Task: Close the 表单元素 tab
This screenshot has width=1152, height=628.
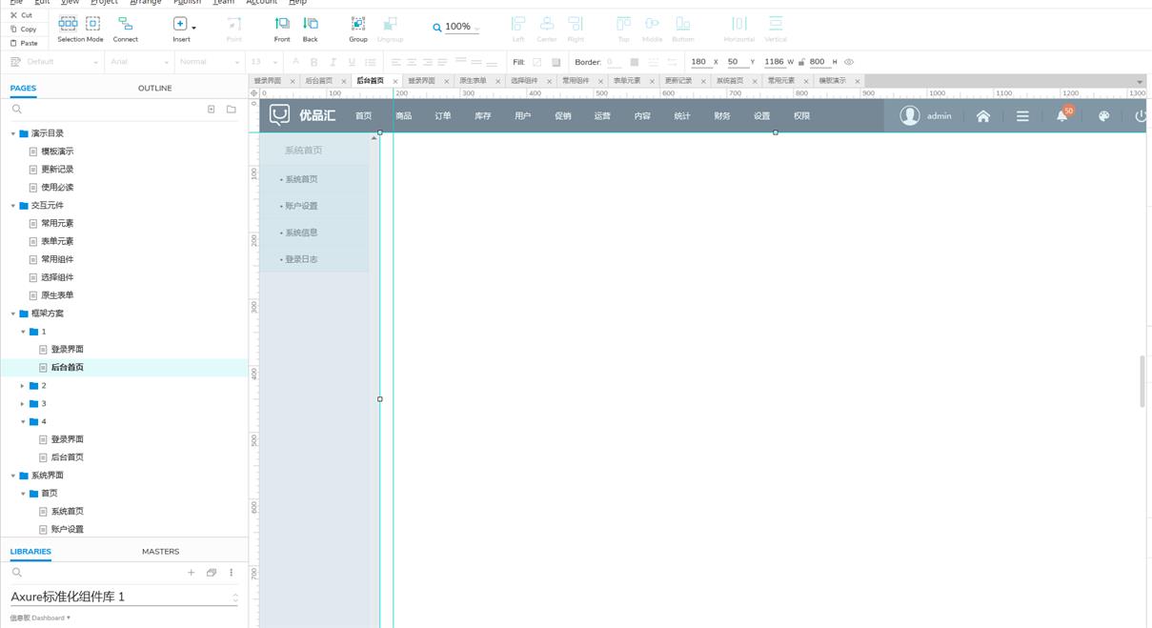Action: (x=653, y=82)
